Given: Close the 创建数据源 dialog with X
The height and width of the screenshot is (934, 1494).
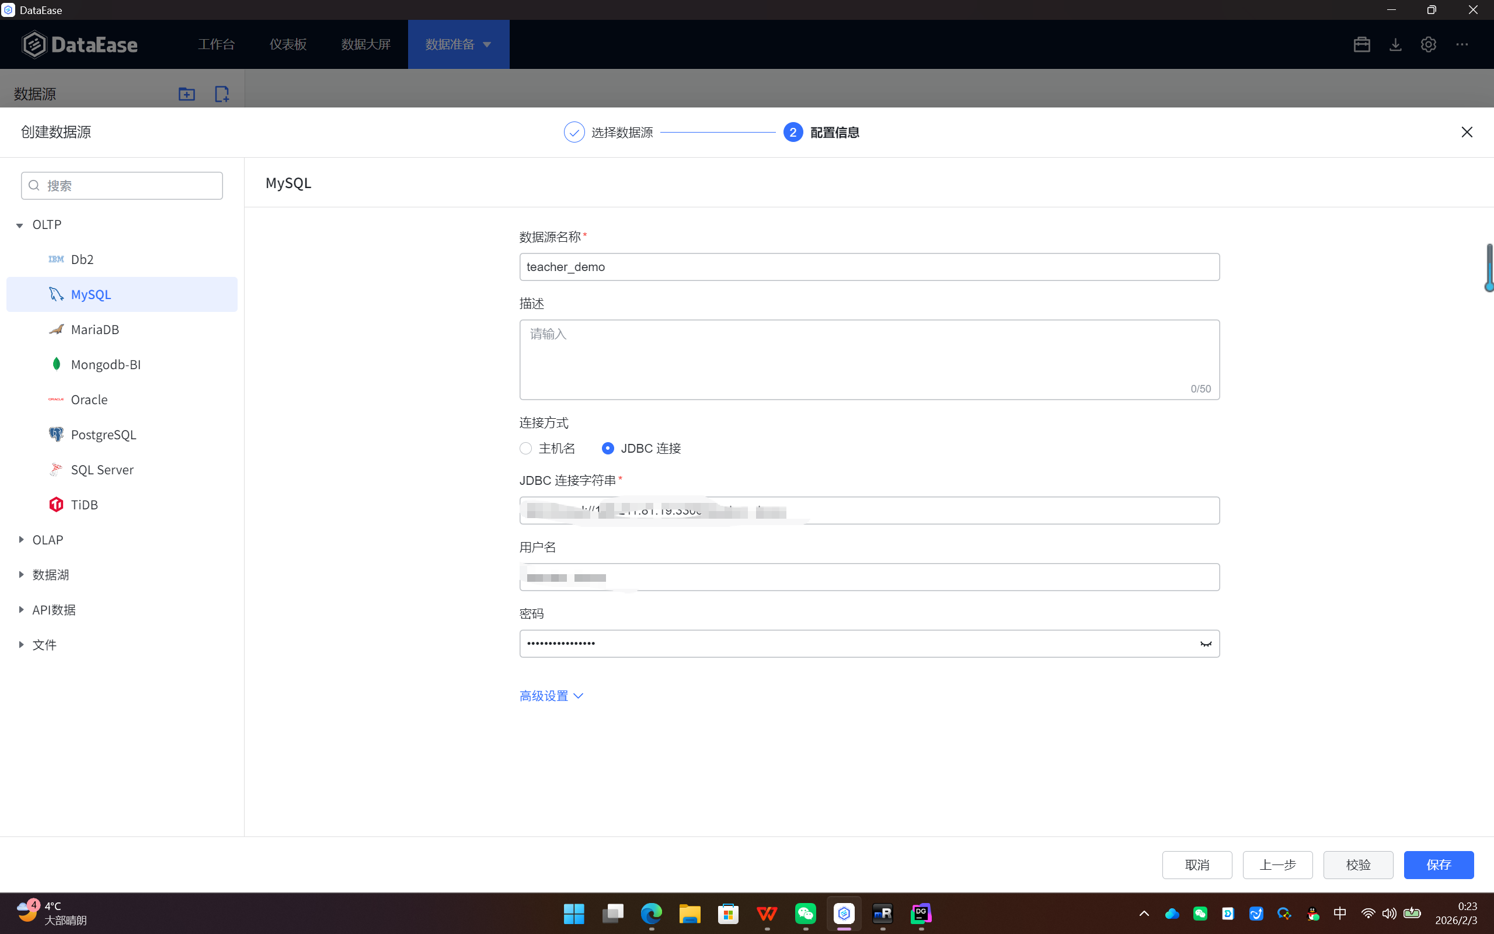Looking at the screenshot, I should [1467, 132].
